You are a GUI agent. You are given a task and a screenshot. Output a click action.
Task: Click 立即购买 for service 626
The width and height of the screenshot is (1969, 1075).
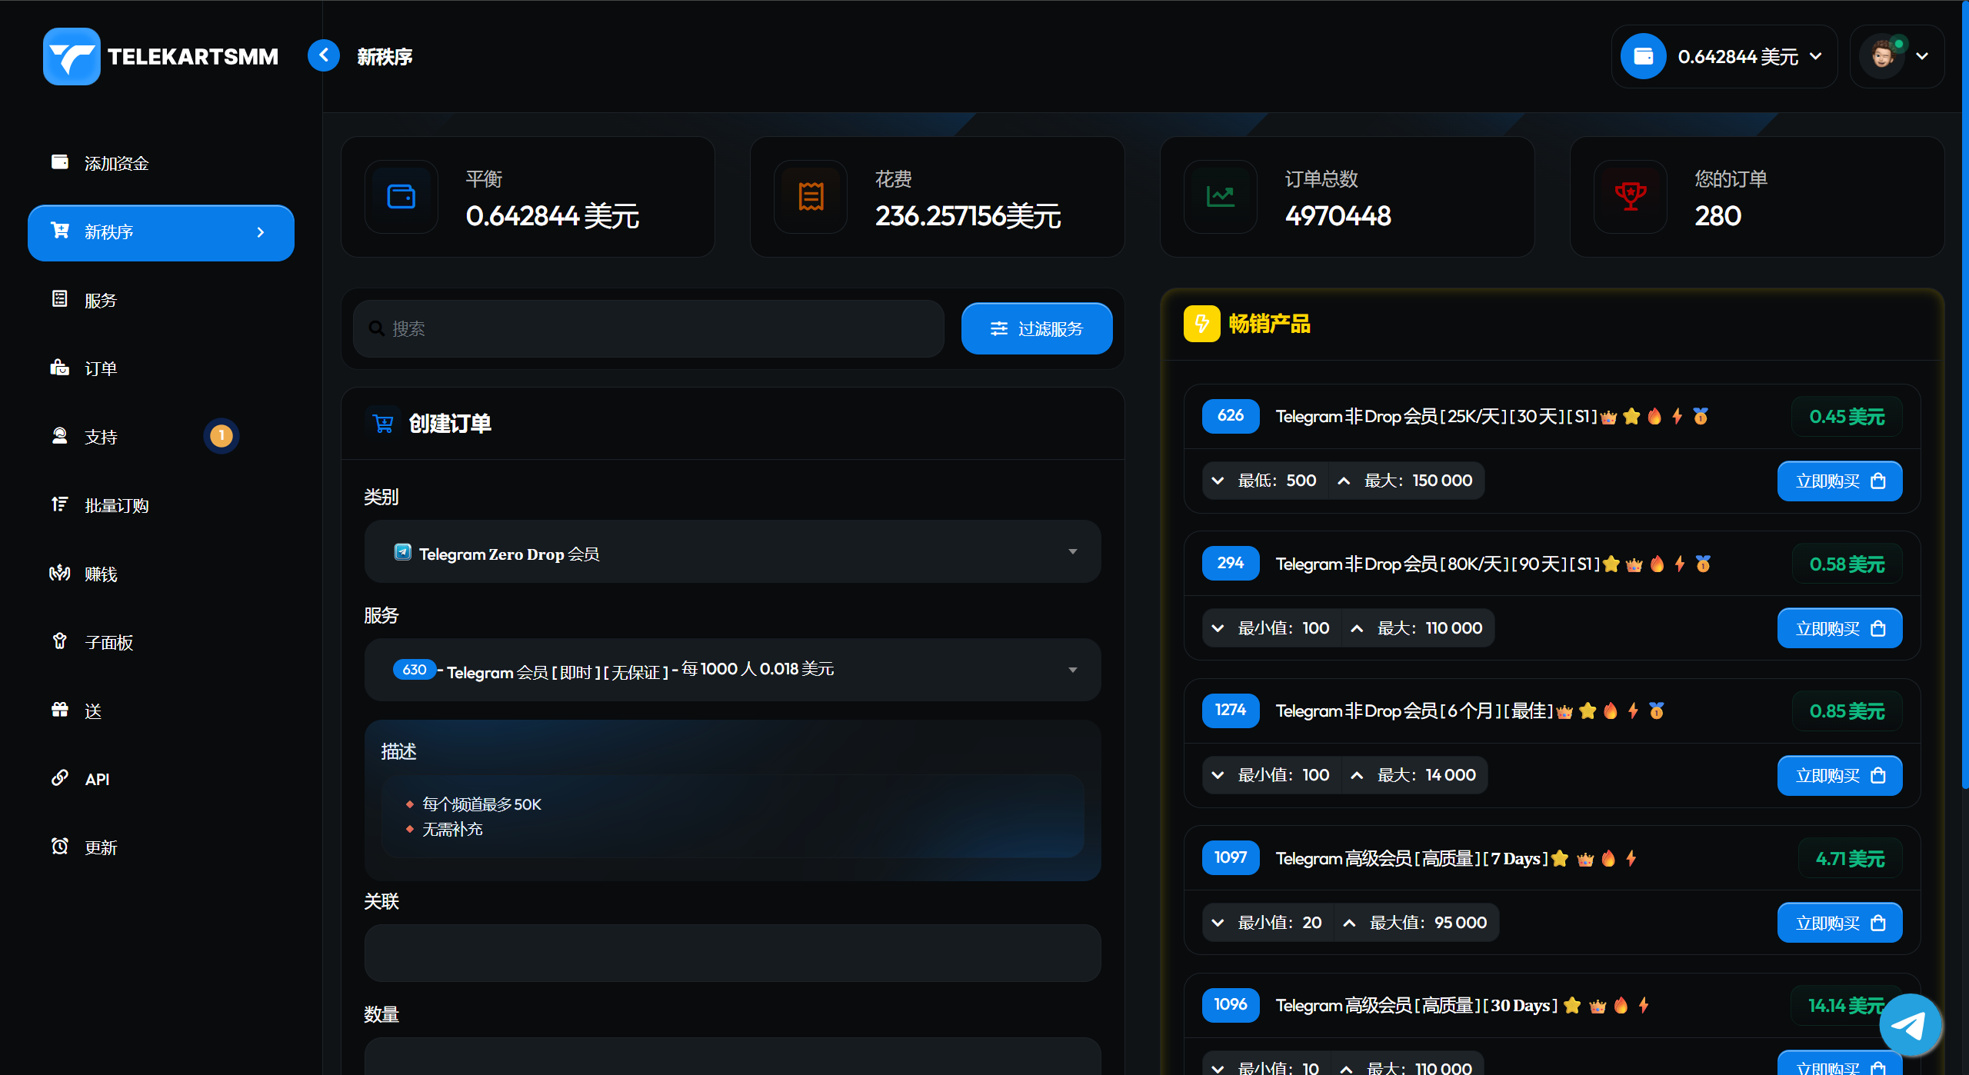pyautogui.click(x=1840, y=481)
